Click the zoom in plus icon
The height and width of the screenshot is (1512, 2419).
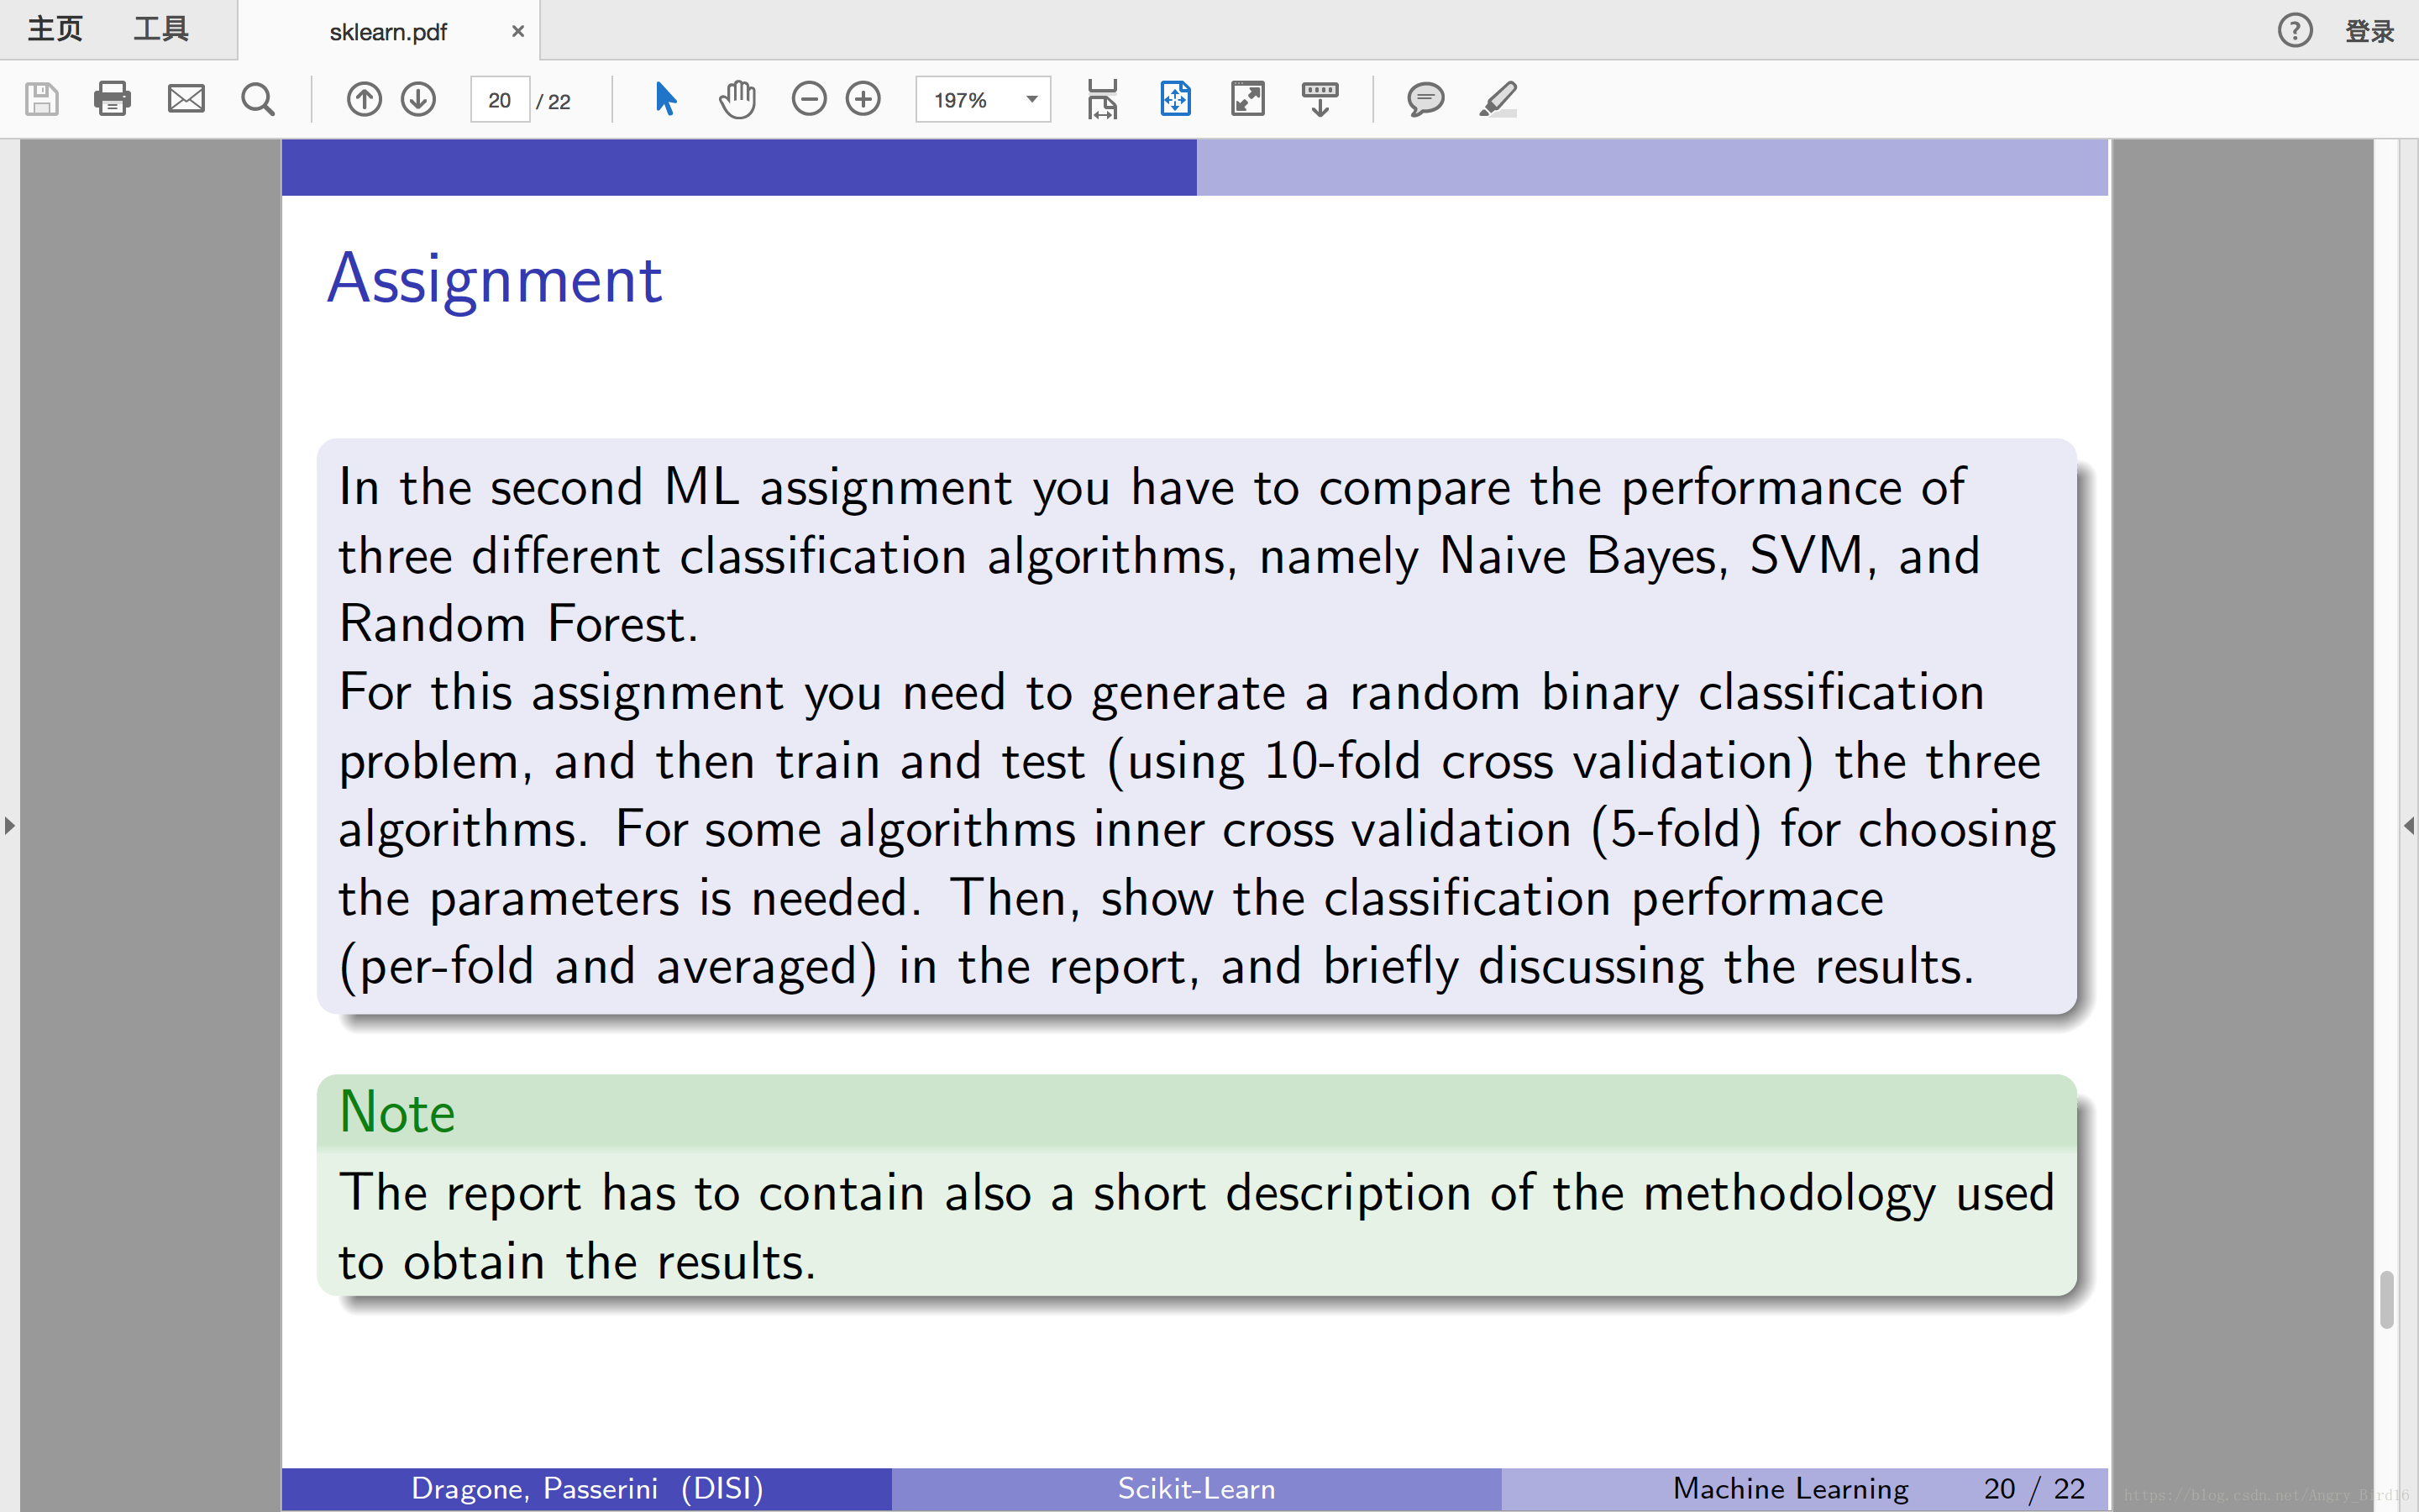coord(863,99)
